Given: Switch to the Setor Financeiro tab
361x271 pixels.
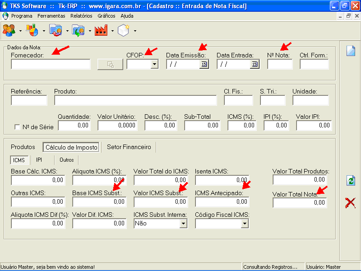Looking at the screenshot, I should (129, 147).
